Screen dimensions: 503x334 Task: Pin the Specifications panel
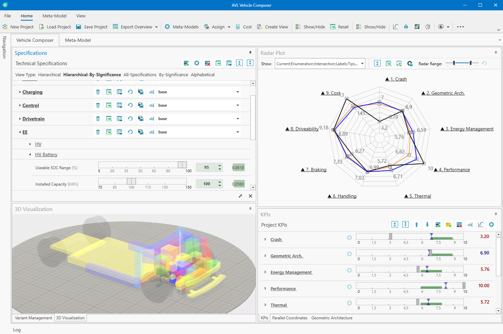click(250, 52)
